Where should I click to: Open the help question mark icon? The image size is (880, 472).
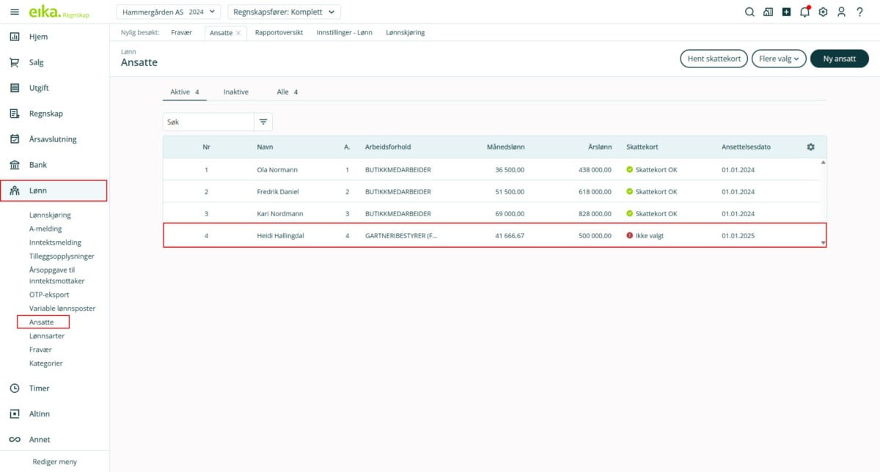[859, 12]
